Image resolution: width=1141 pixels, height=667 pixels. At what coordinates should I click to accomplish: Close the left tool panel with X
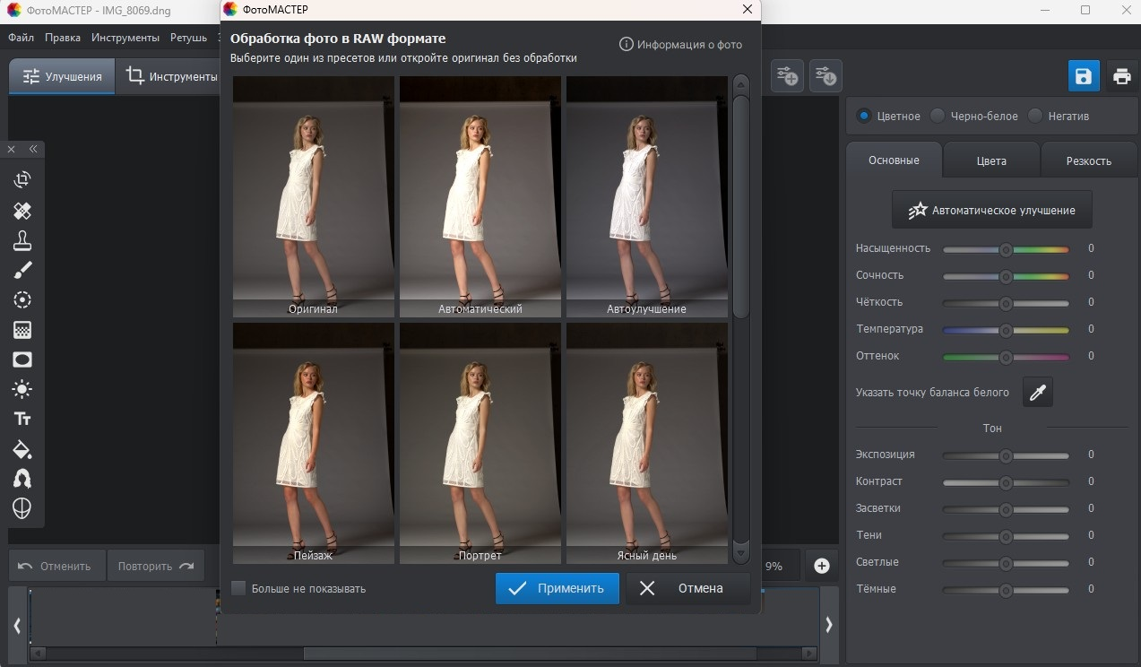click(x=12, y=150)
